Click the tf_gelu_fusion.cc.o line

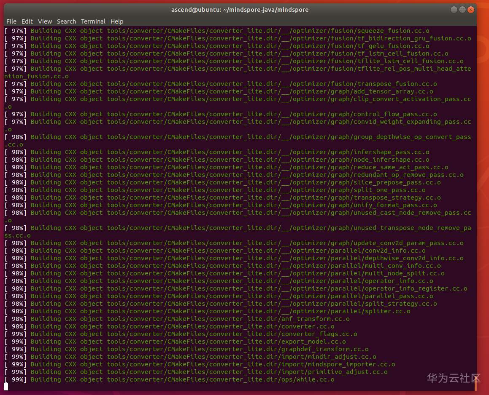pos(217,46)
